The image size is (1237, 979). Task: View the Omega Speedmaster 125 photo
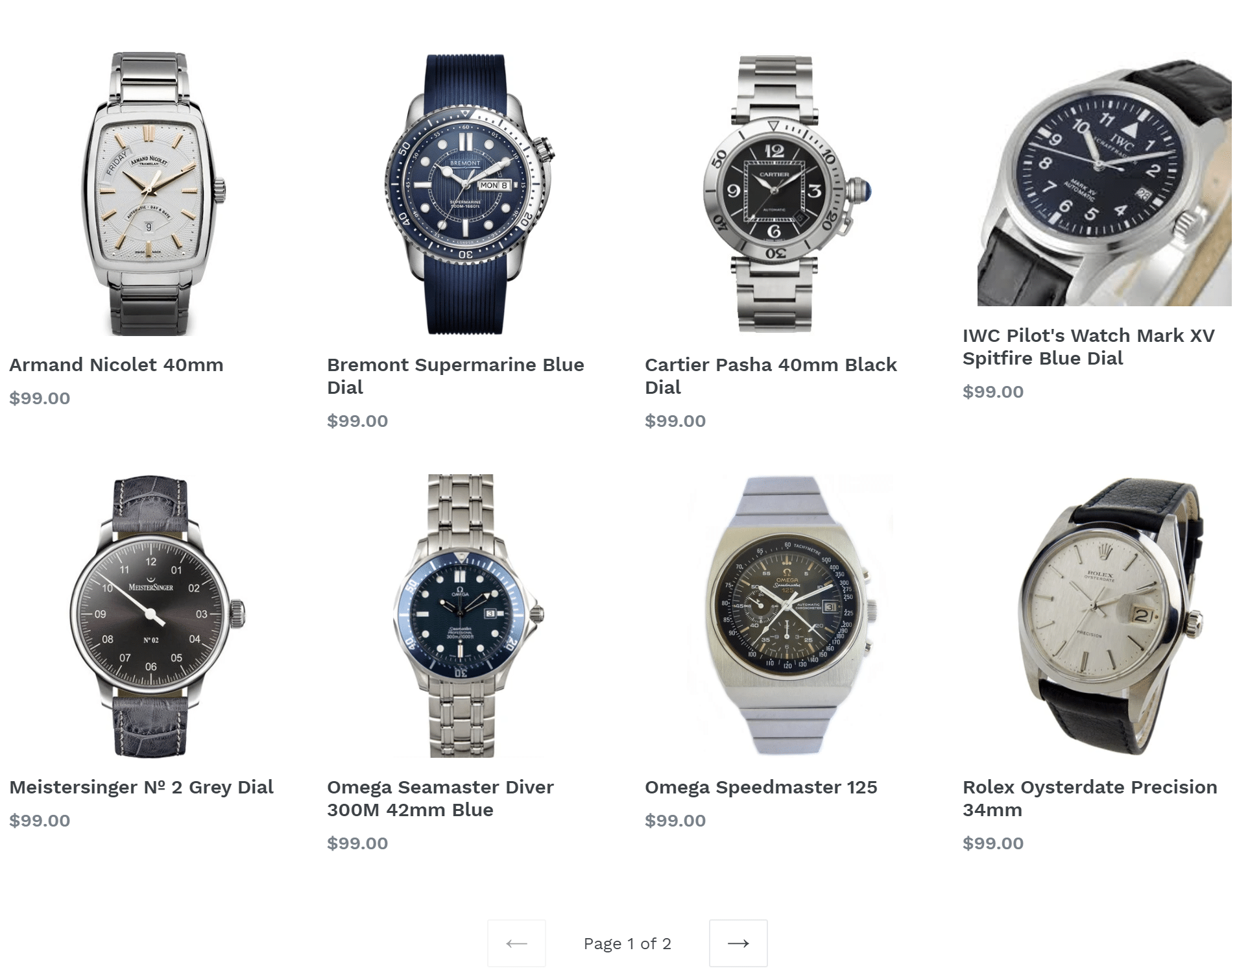tap(789, 615)
